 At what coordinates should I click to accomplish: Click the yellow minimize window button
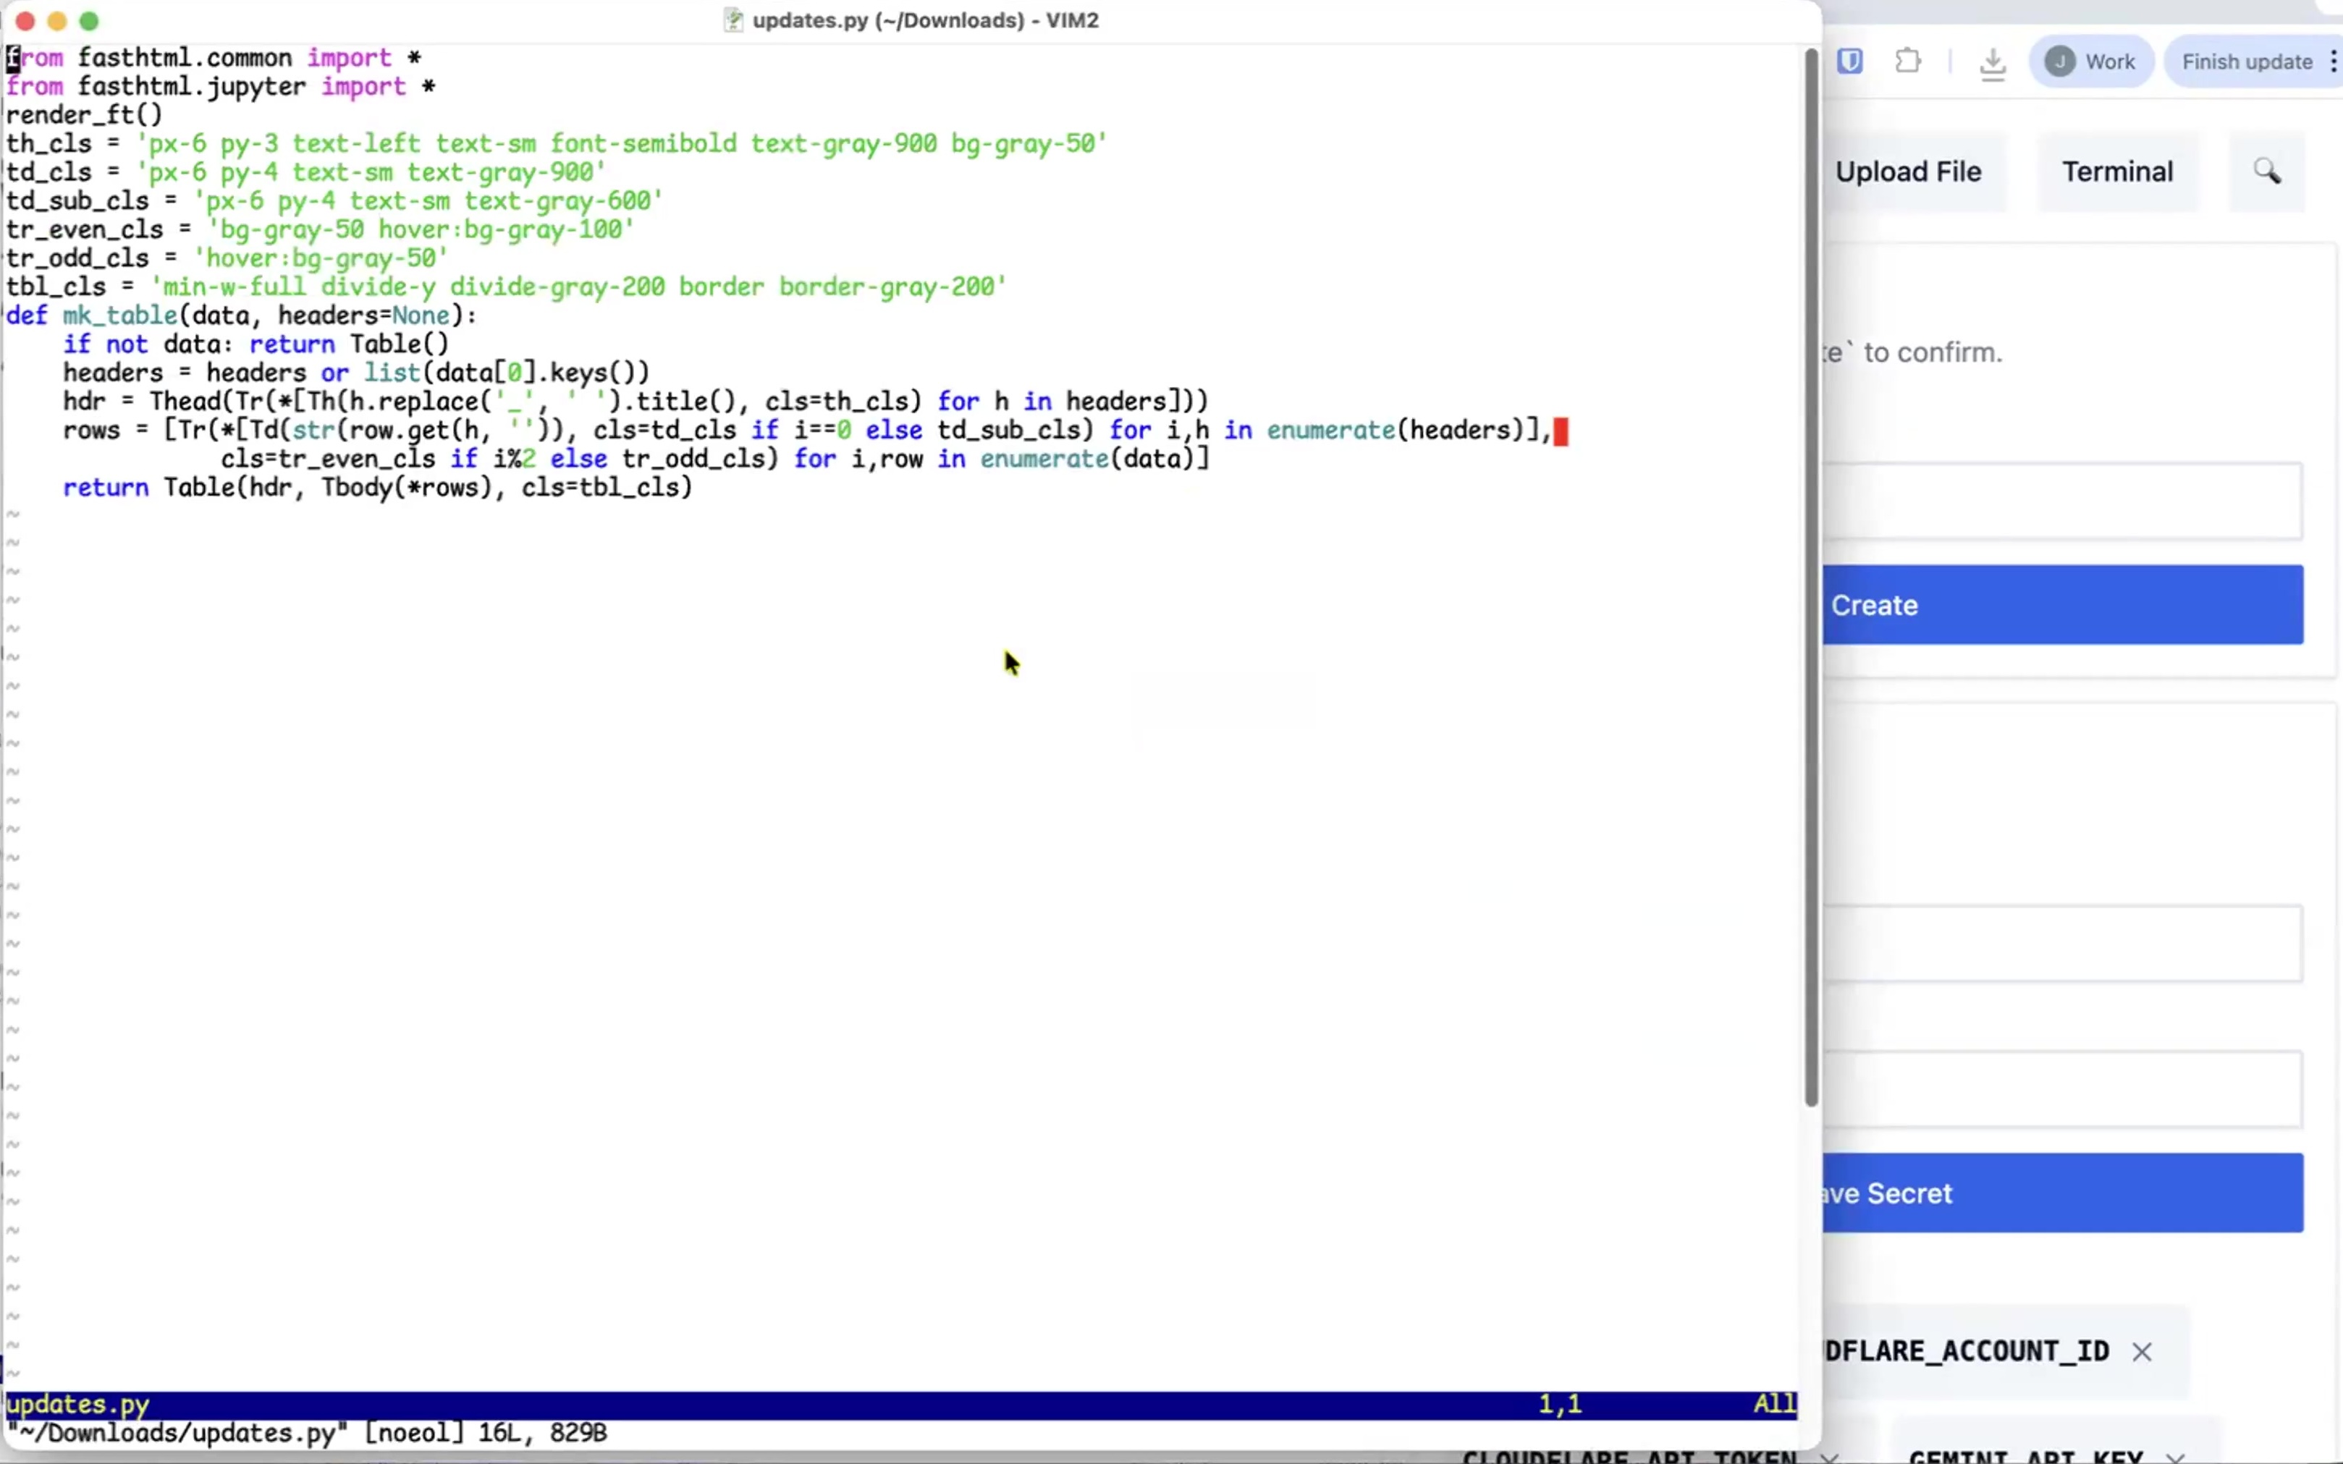(57, 21)
